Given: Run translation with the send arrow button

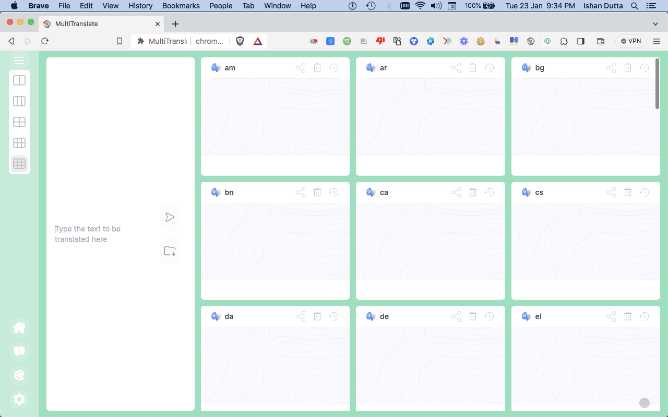Looking at the screenshot, I should tap(170, 217).
